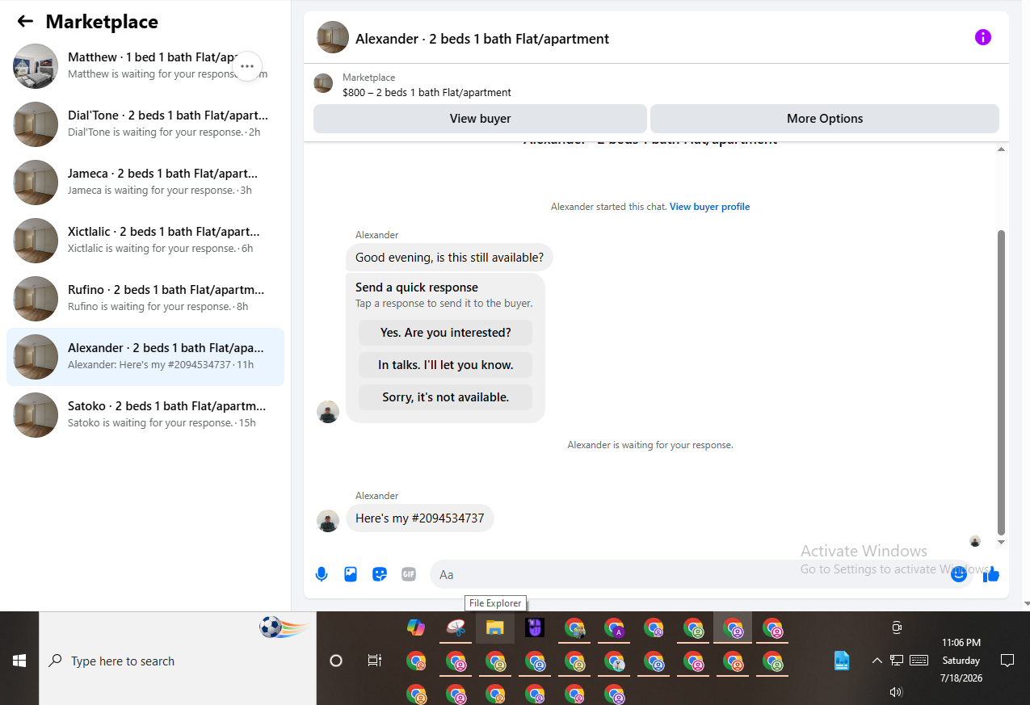Click the chat's vertical scrollbar thumb
This screenshot has height=705, width=1030.
pyautogui.click(x=1002, y=382)
